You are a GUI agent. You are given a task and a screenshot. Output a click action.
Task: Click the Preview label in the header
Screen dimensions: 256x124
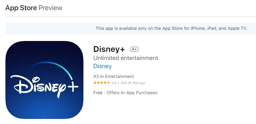[51, 8]
